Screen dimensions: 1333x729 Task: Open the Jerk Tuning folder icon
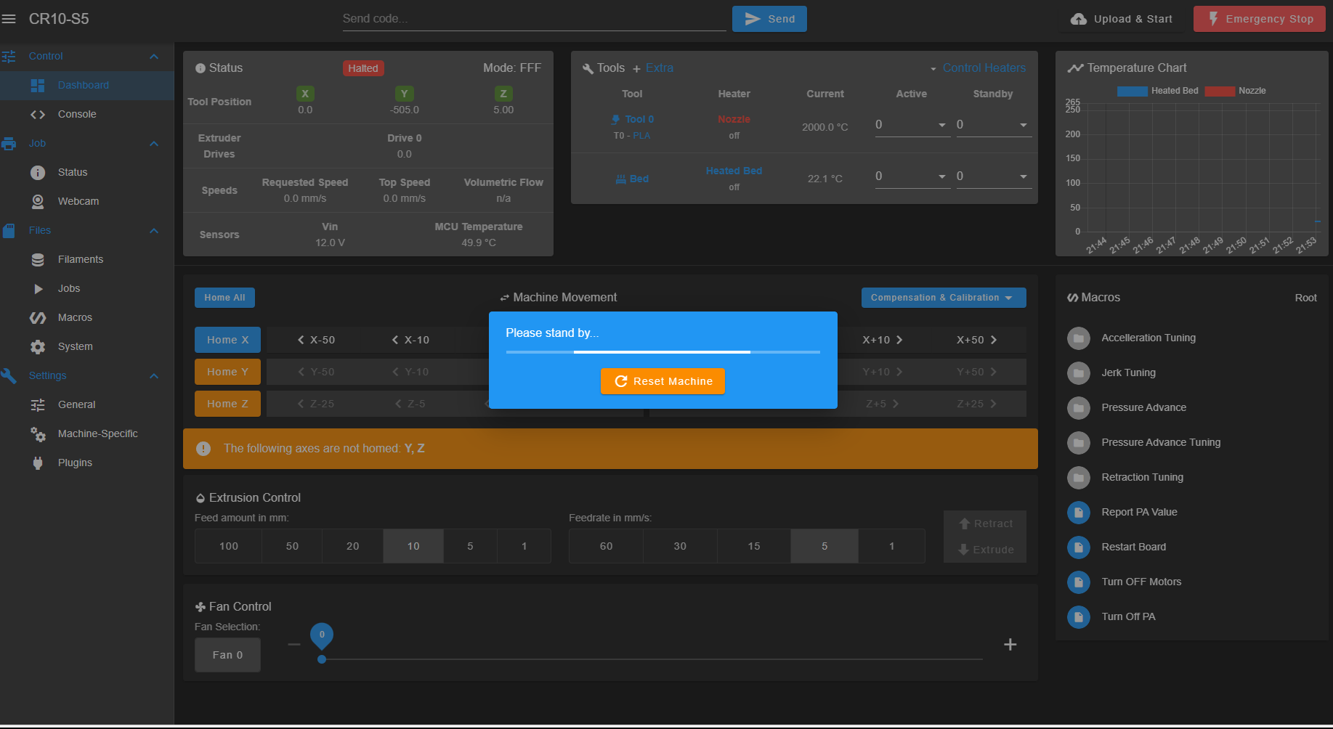point(1079,372)
